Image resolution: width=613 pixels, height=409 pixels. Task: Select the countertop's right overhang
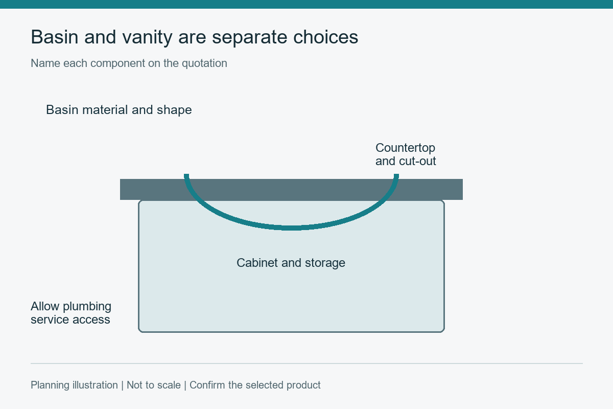coord(454,189)
